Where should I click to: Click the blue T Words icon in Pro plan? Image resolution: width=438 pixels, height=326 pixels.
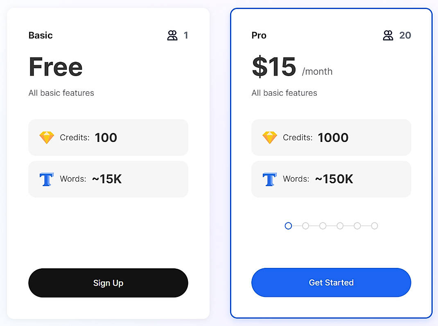coord(269,179)
